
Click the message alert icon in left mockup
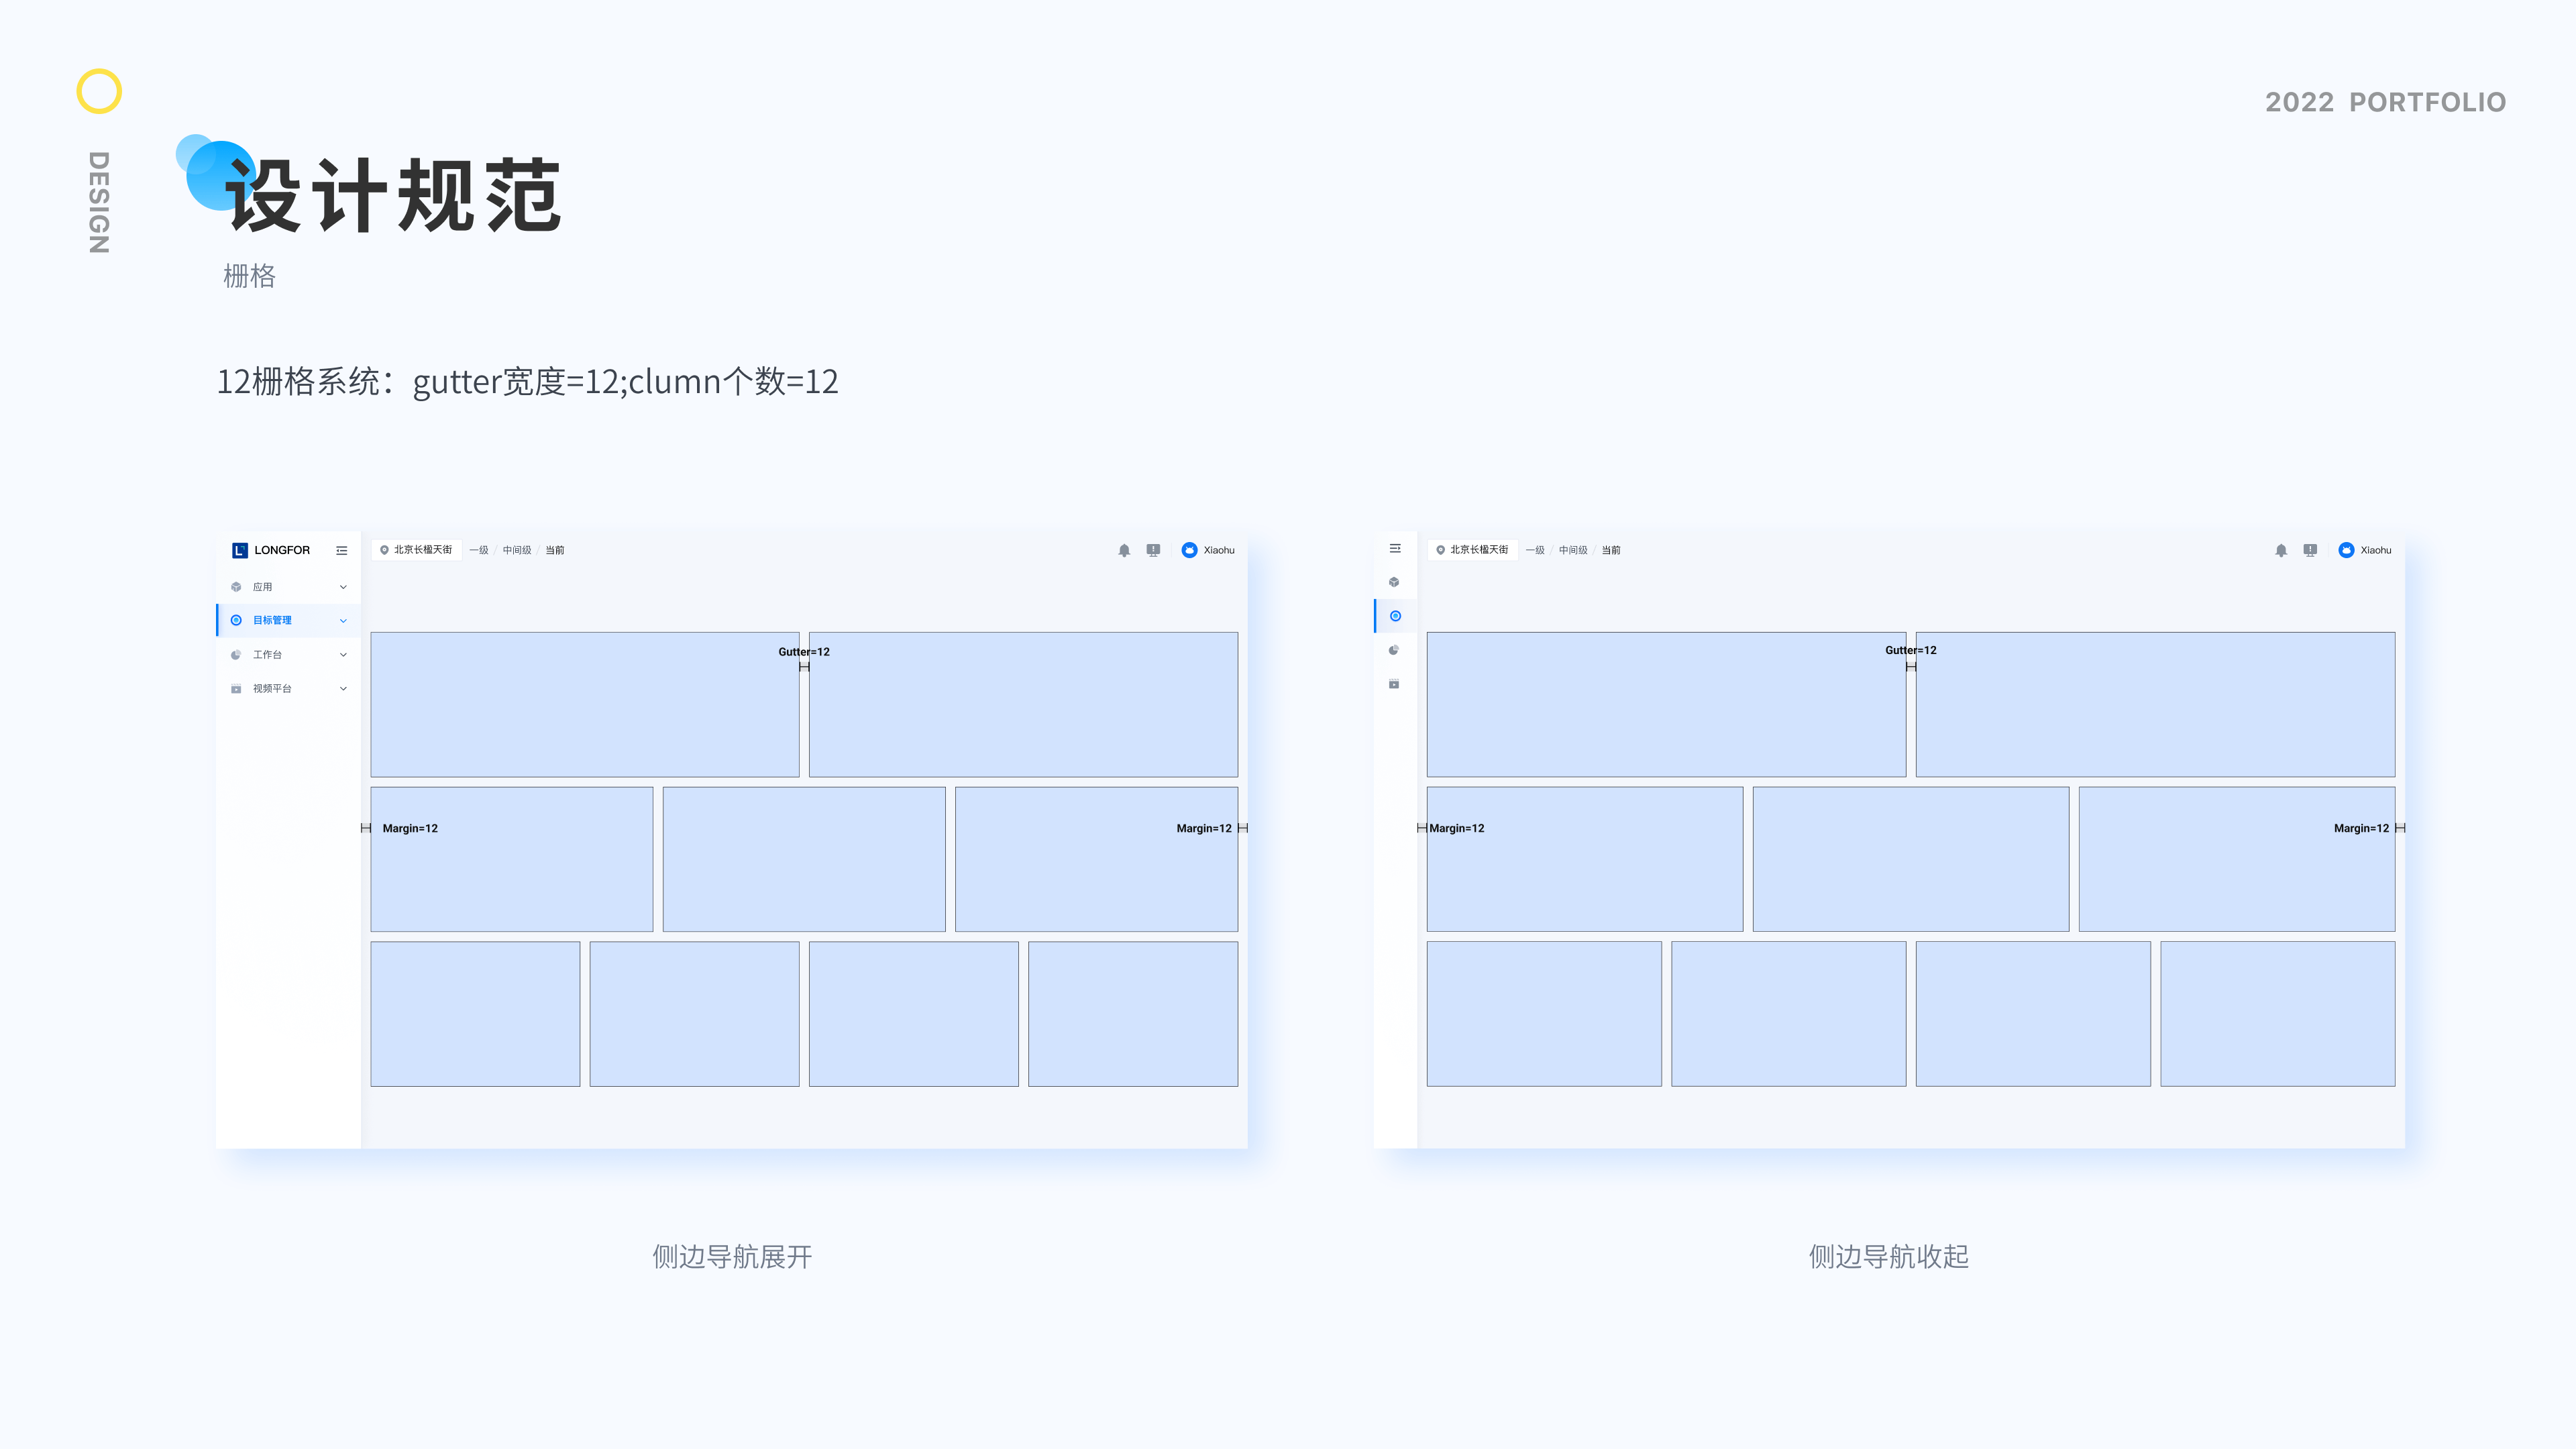pyautogui.click(x=1153, y=550)
